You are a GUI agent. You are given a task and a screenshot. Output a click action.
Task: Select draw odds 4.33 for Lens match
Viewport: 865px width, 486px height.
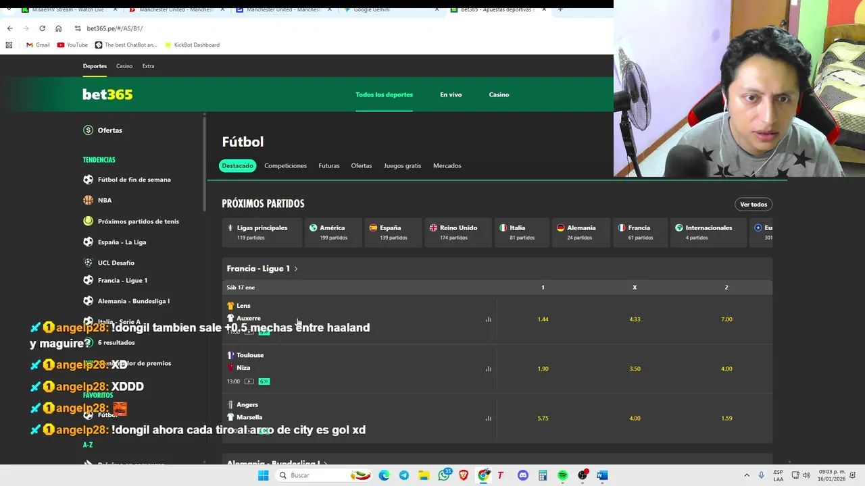point(635,319)
